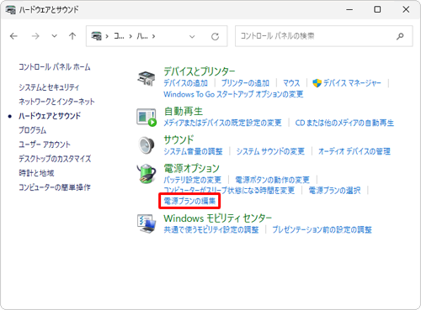Refresh the control panel view
This screenshot has width=421, height=310.
[215, 36]
